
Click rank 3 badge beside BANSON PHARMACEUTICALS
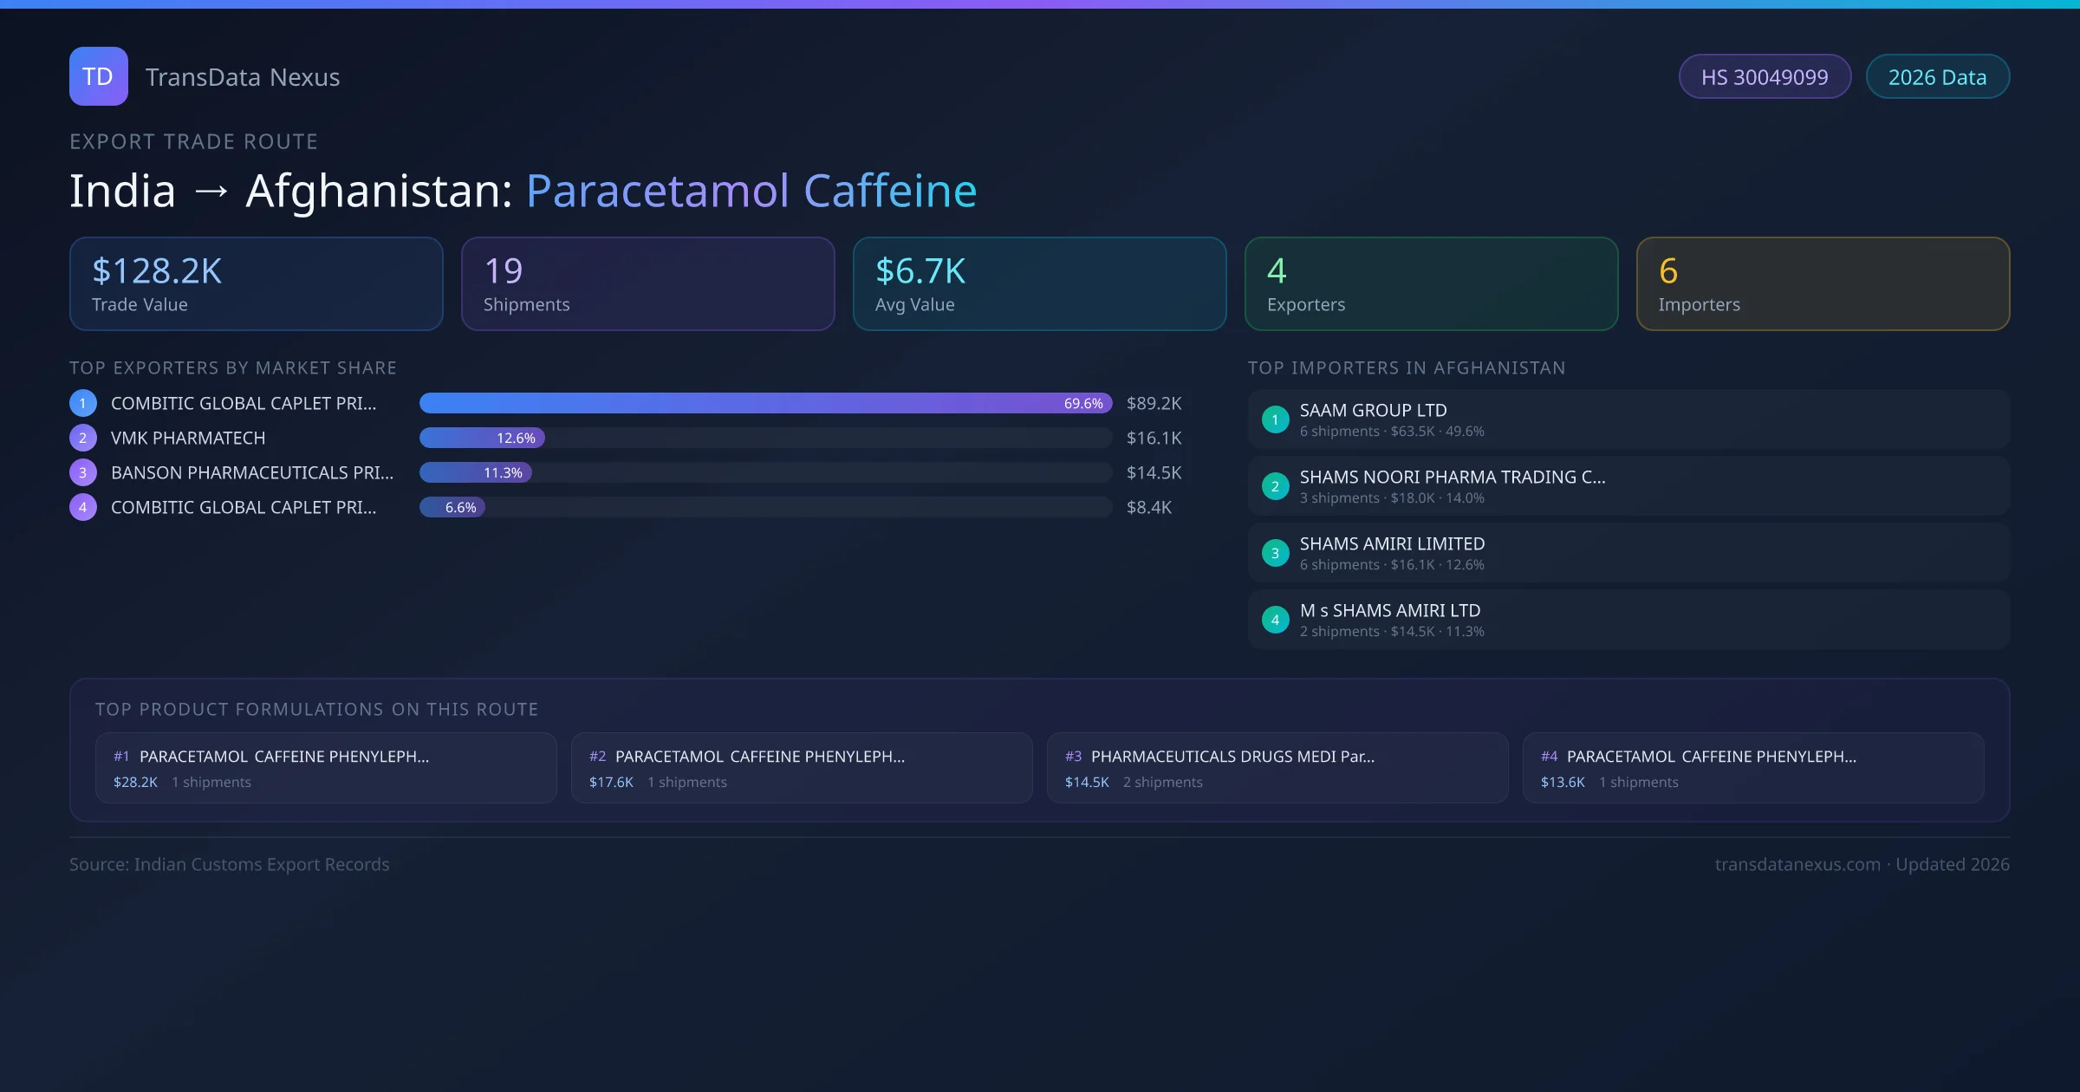pyautogui.click(x=83, y=472)
